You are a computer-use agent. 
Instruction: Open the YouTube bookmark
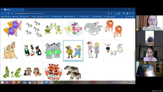tap(33, 17)
